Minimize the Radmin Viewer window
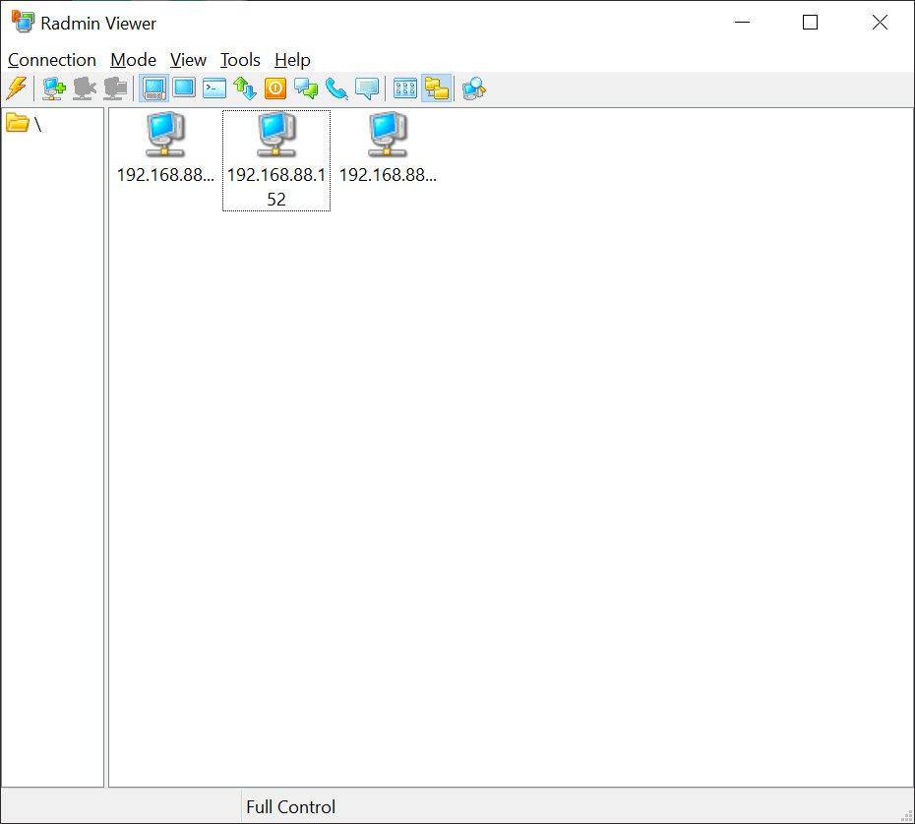The image size is (915, 824). [742, 23]
